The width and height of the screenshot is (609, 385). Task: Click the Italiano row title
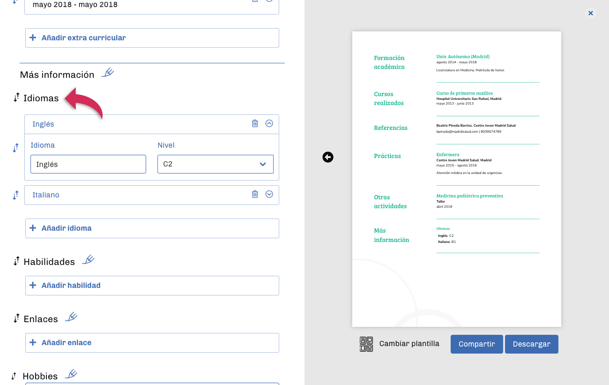click(x=46, y=195)
